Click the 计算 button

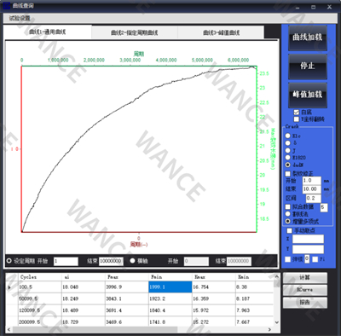(x=305, y=277)
